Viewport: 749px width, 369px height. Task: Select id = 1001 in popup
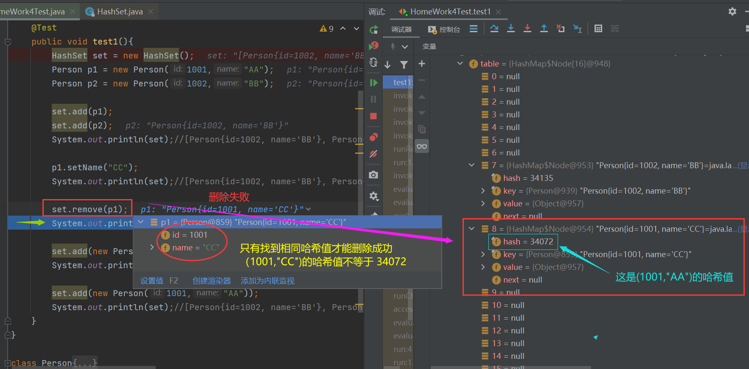click(185, 235)
